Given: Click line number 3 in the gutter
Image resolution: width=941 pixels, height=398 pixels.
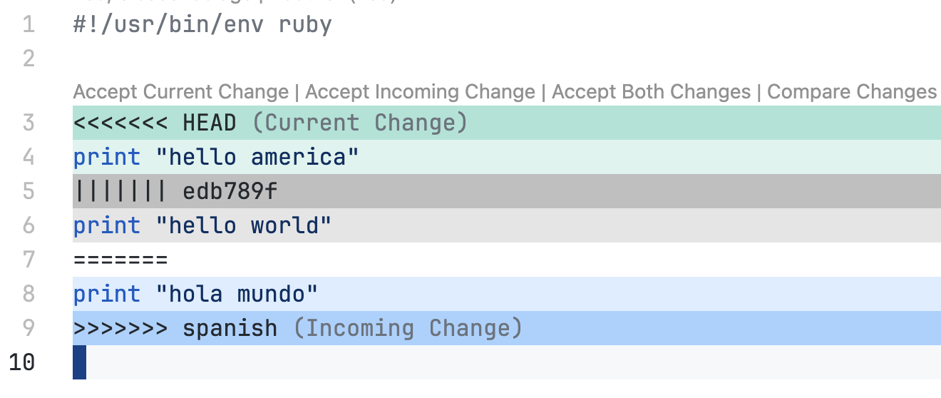Looking at the screenshot, I should point(29,123).
